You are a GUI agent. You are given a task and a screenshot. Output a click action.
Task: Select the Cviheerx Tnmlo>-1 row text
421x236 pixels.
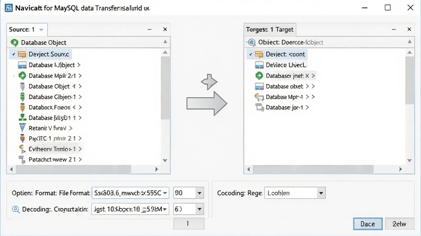click(x=52, y=149)
